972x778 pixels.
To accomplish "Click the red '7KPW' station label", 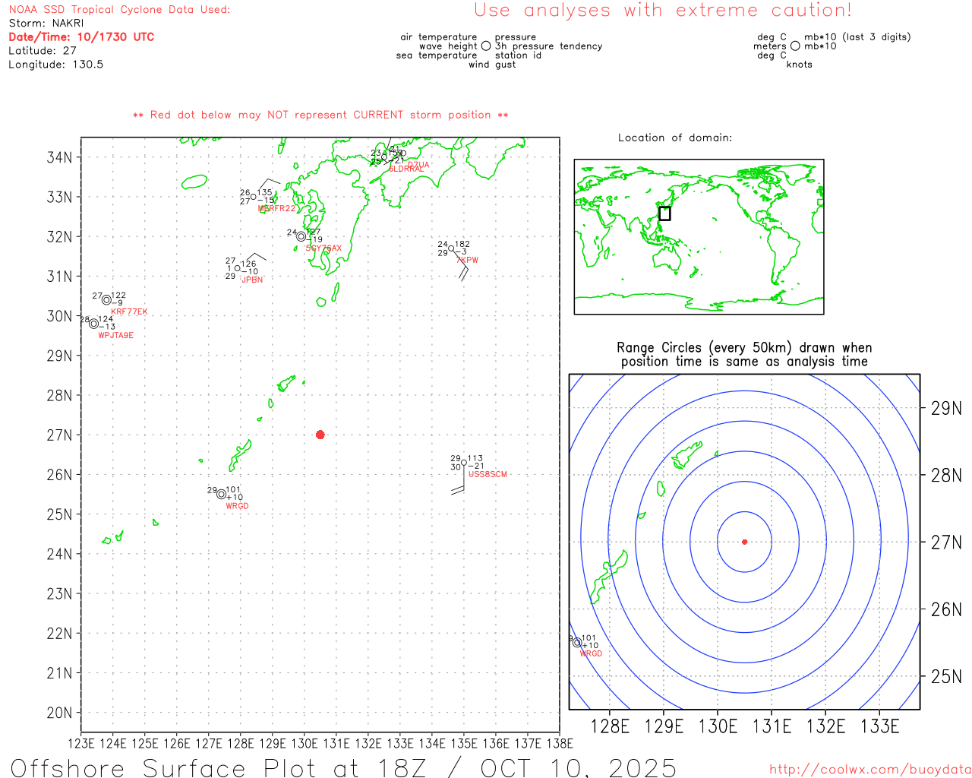I will tap(468, 260).
